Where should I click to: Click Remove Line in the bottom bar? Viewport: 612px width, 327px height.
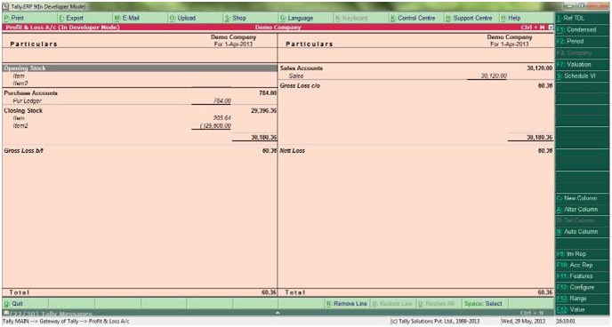pos(347,304)
